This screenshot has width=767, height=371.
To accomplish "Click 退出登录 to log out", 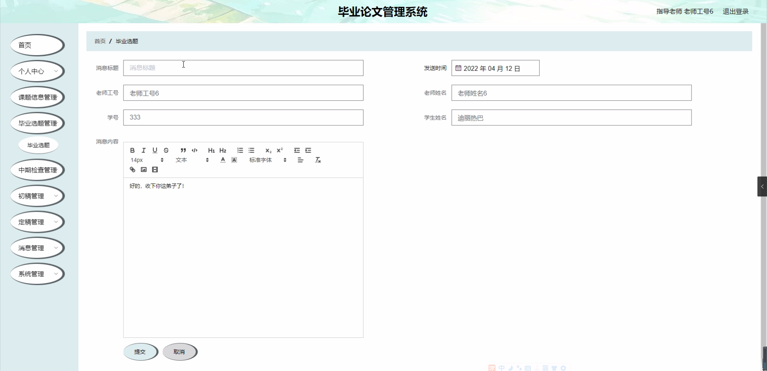I will [x=735, y=12].
